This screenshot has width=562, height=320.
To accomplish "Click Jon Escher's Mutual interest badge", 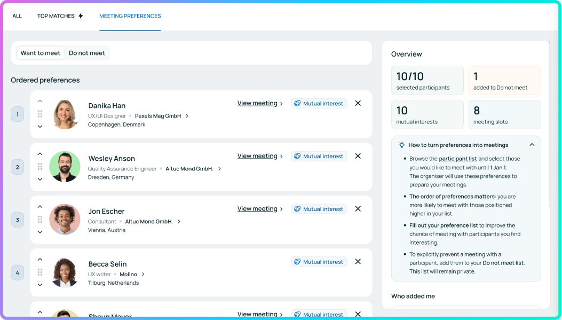I will 319,209.
